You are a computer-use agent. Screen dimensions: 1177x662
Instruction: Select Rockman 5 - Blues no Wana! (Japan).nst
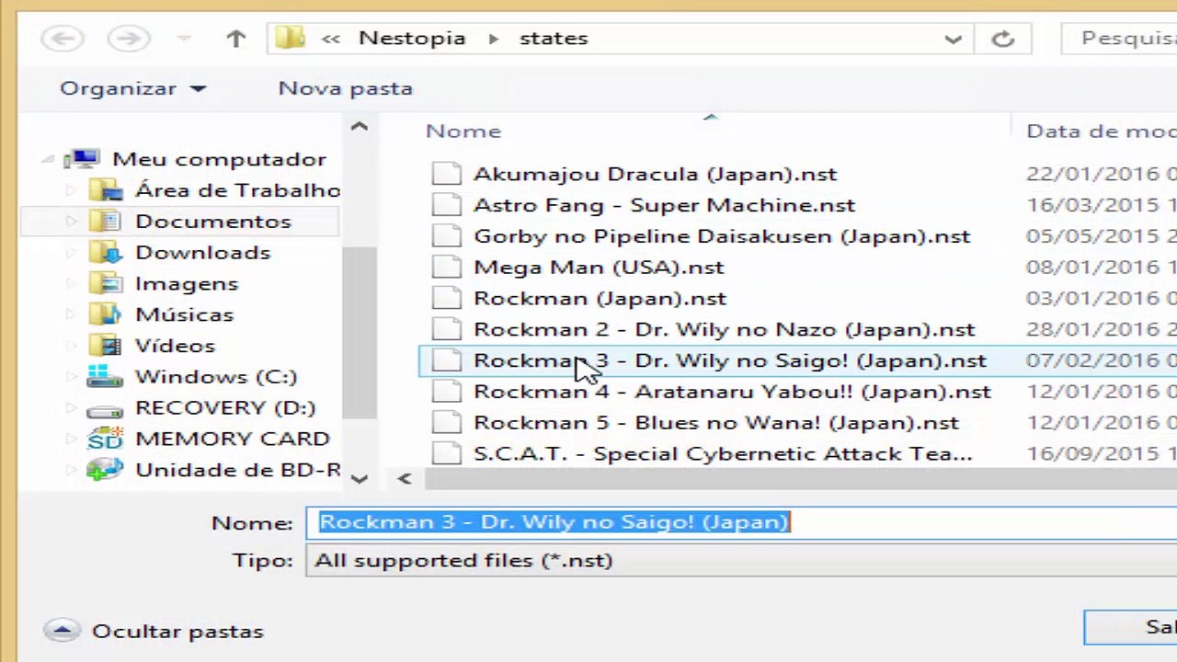[x=716, y=423]
